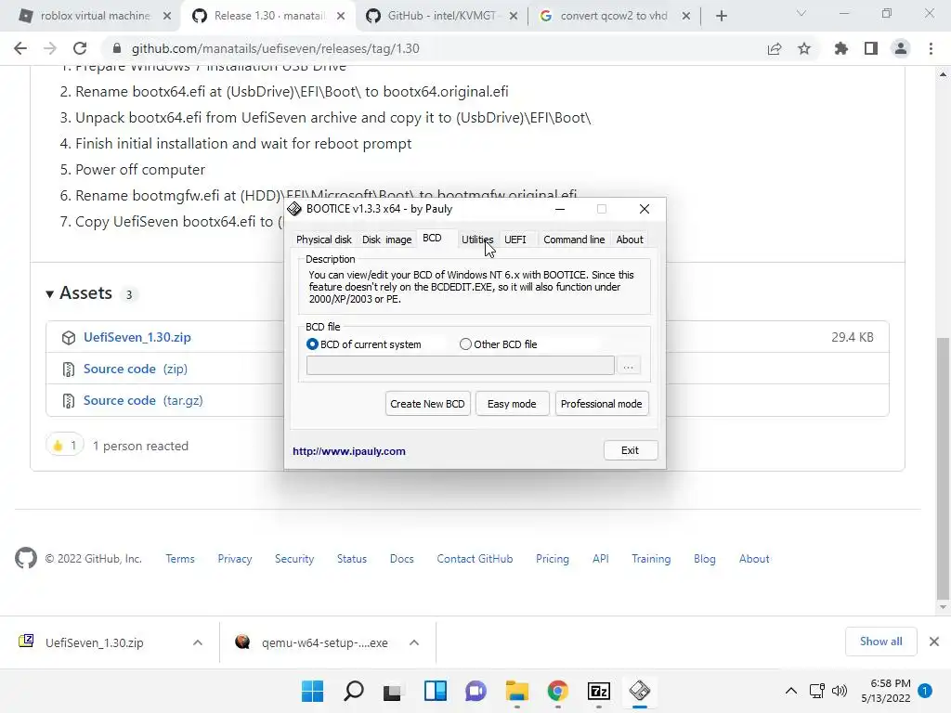Screen dimensions: 951x713
Task: Select BCD of current system radio
Action: 364,344
